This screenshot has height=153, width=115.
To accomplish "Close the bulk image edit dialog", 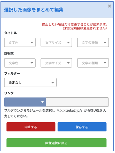I will (109, 6).
